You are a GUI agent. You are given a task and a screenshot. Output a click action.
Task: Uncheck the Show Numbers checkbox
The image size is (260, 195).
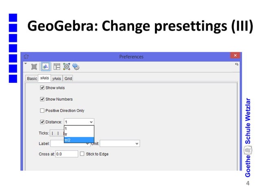(x=42, y=99)
